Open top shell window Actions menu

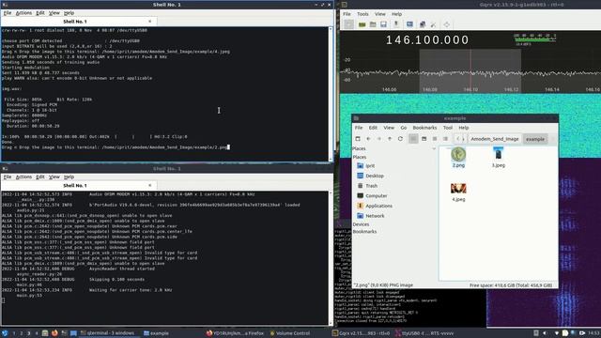[23, 13]
